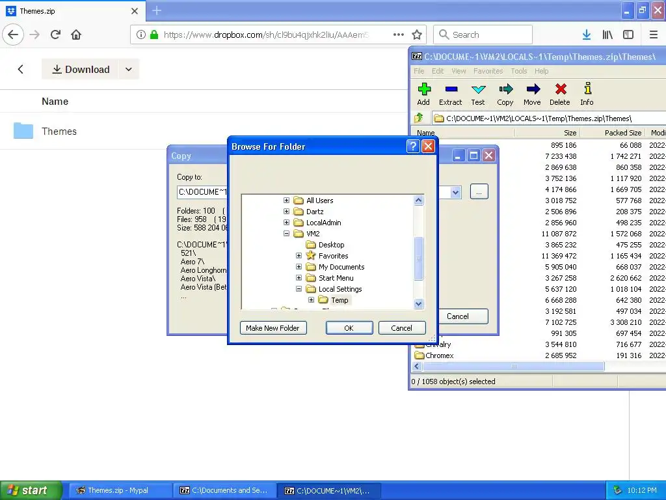This screenshot has height=500, width=666.
Task: Open the Windows Start menu
Action: [31, 490]
